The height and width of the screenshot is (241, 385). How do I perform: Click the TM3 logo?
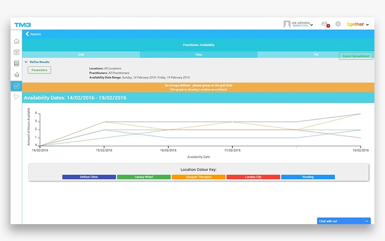pyautogui.click(x=22, y=25)
